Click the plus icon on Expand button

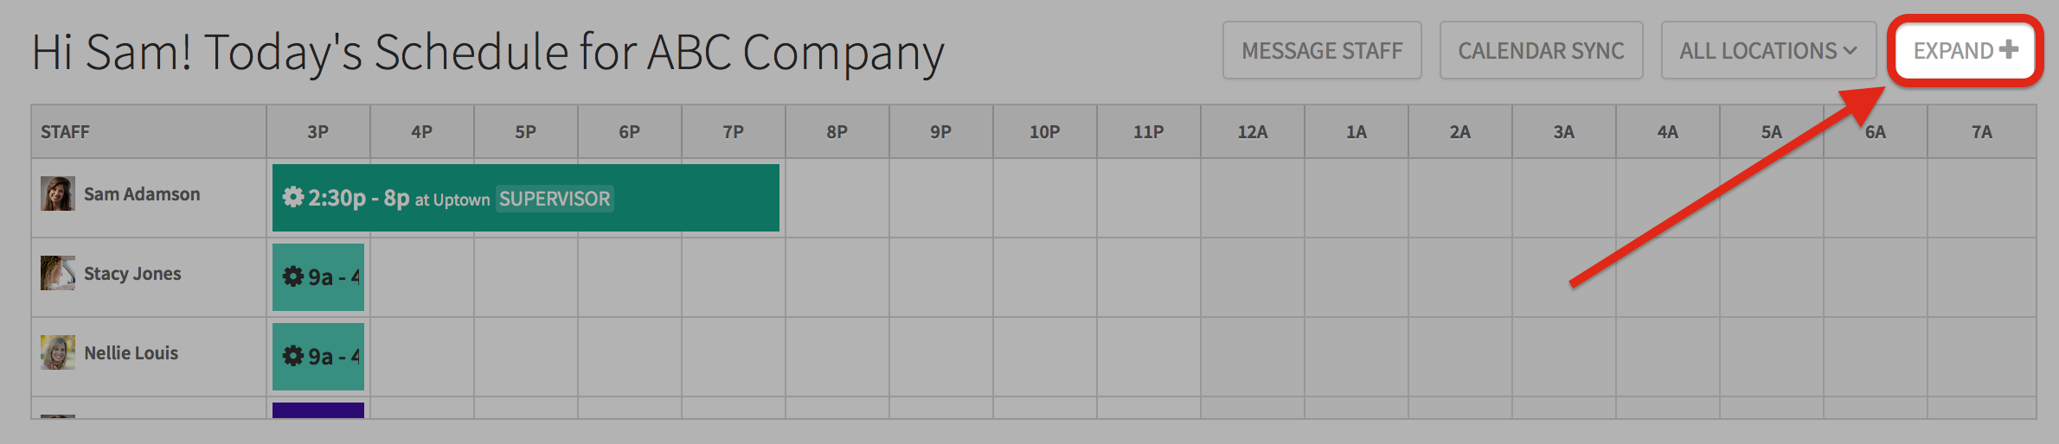point(2010,49)
